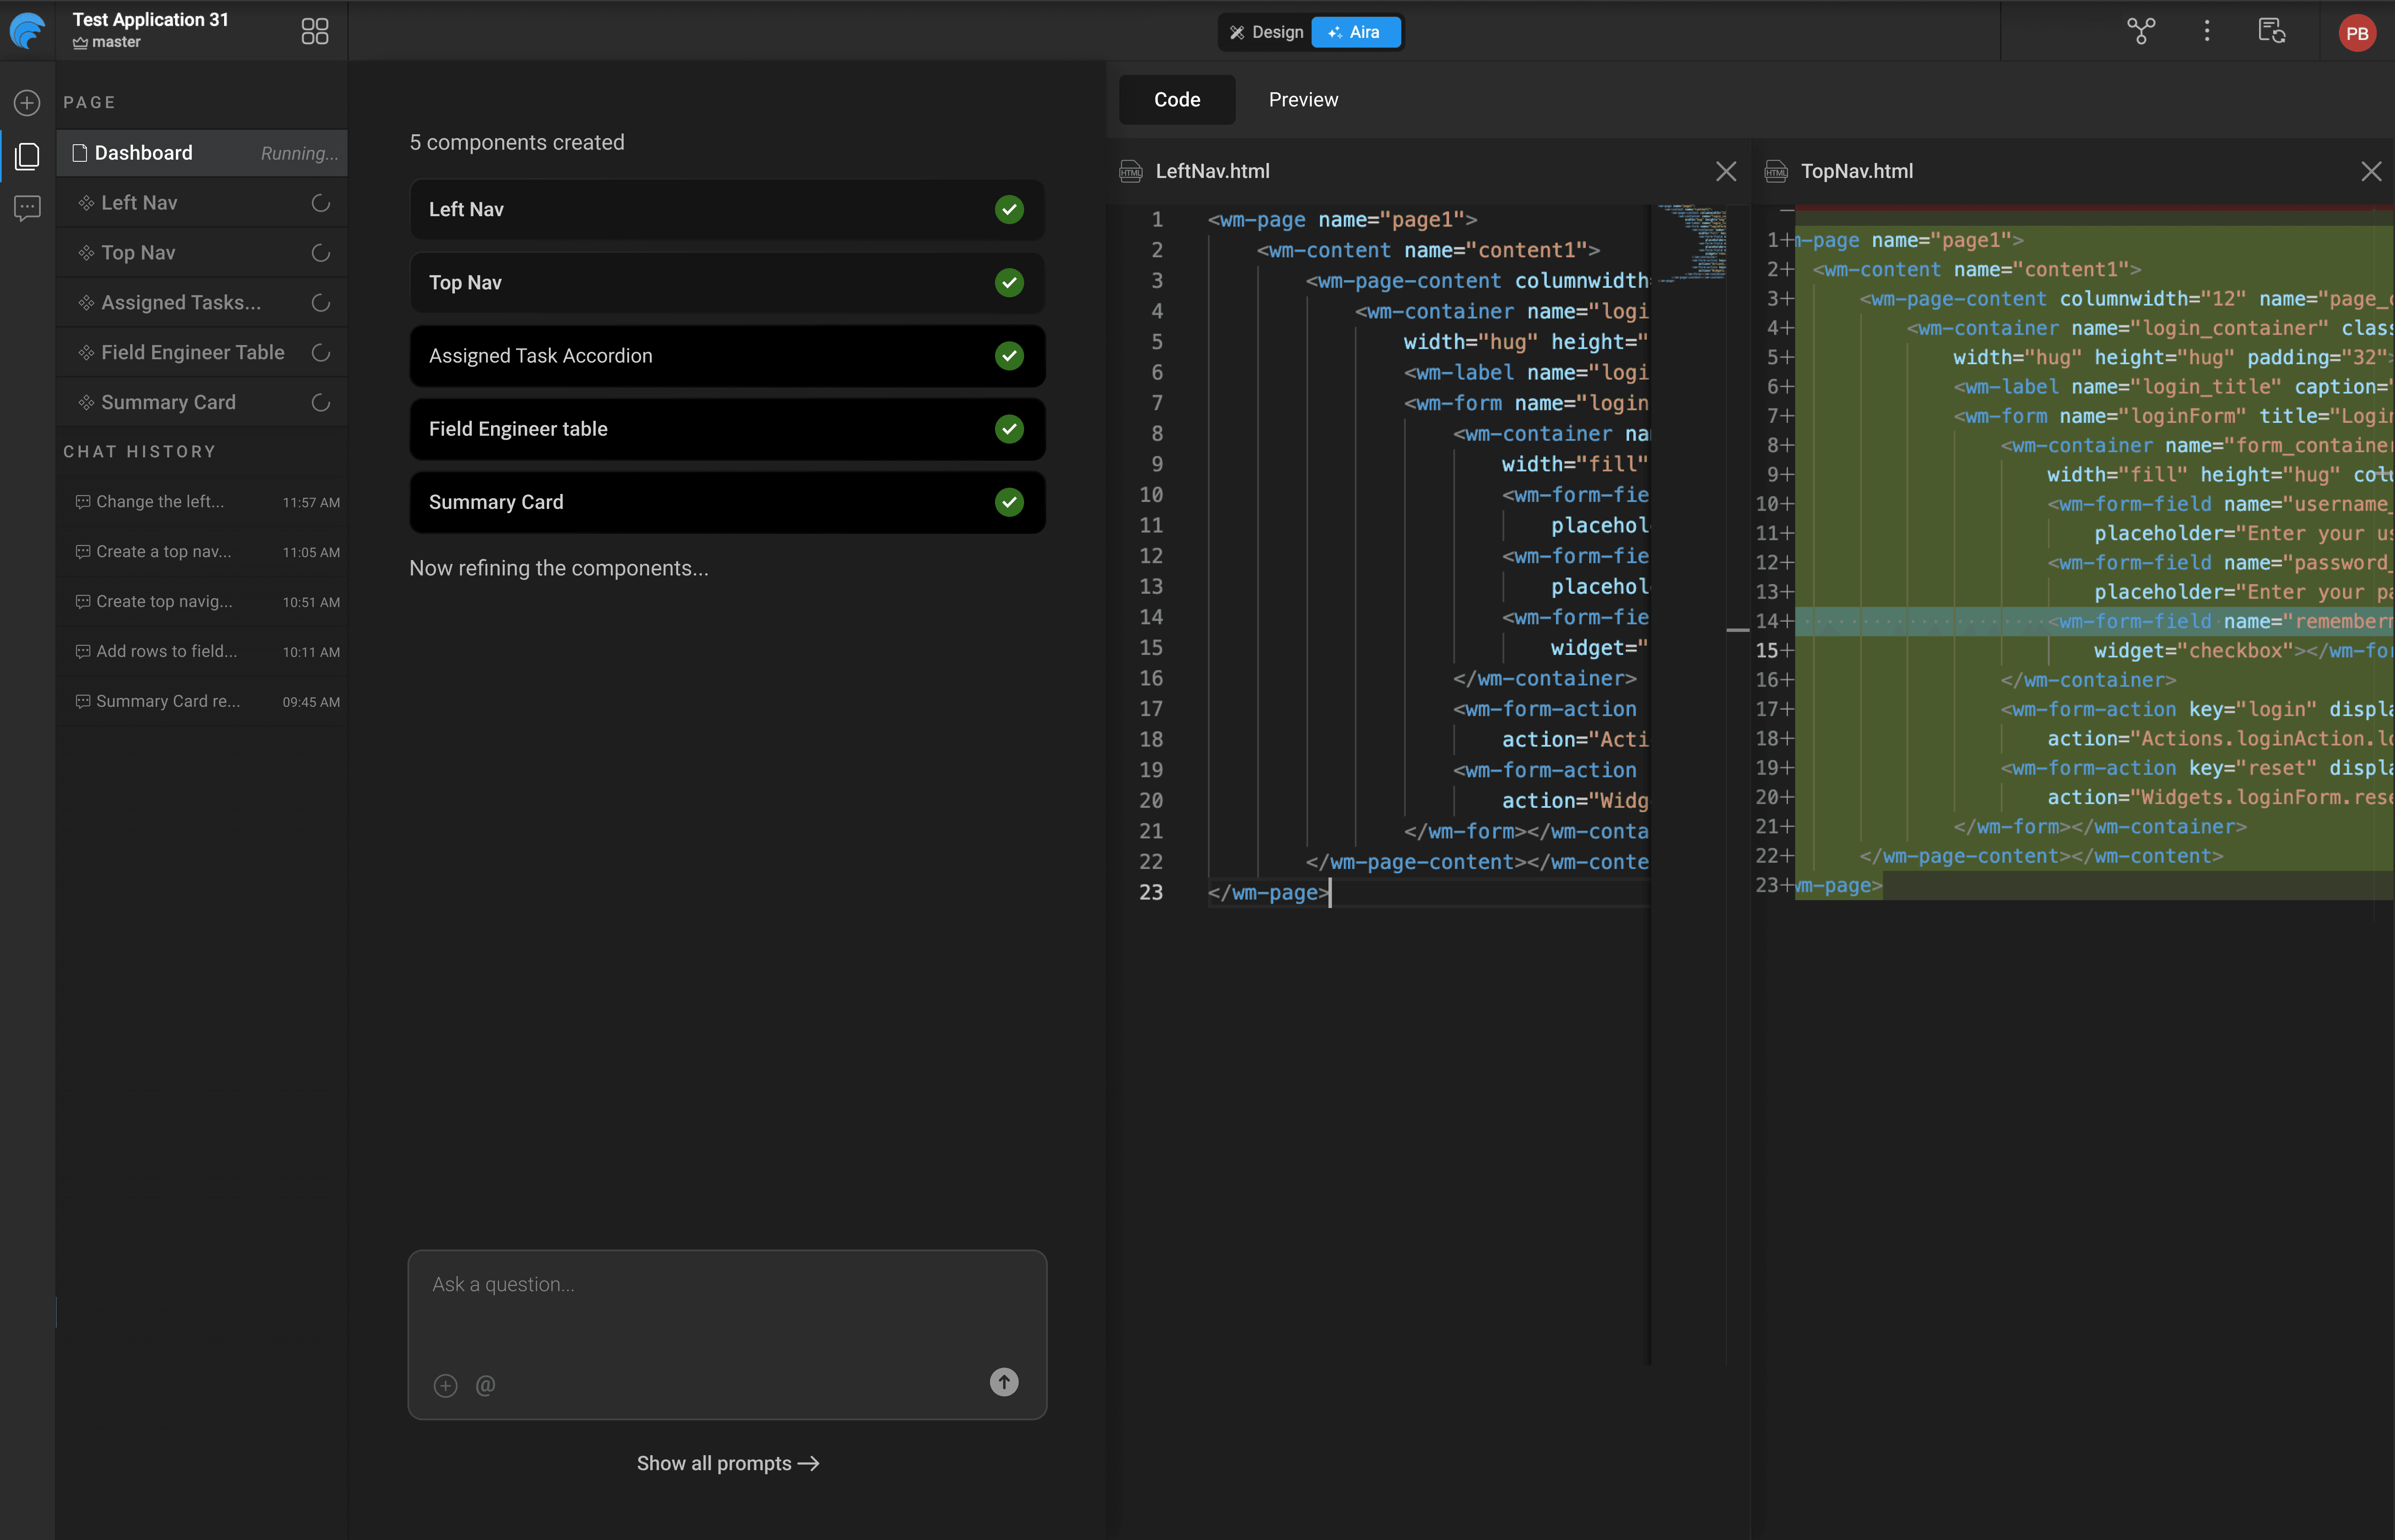The width and height of the screenshot is (2395, 1540).
Task: Send the chat message with arrow button
Action: [1004, 1382]
